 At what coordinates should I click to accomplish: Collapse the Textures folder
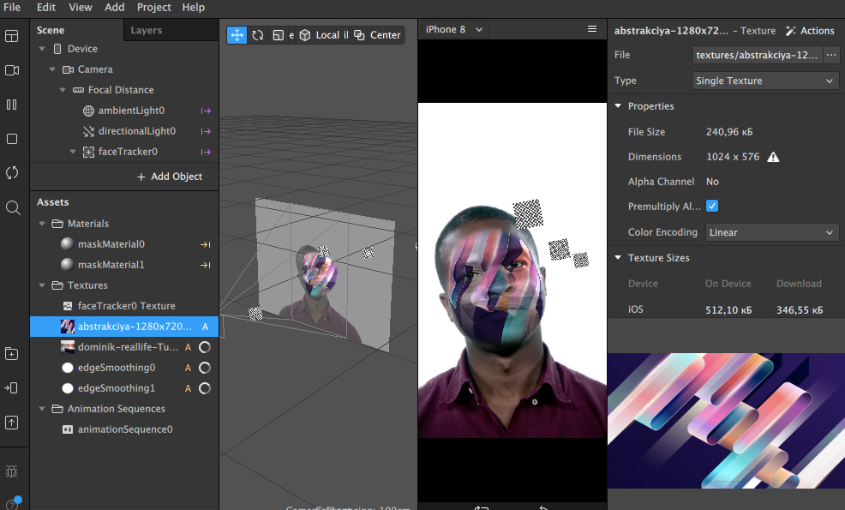[42, 285]
